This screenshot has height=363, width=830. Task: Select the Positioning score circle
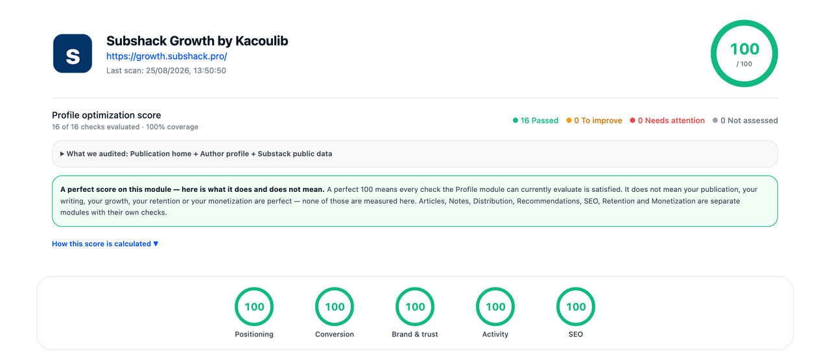point(254,307)
